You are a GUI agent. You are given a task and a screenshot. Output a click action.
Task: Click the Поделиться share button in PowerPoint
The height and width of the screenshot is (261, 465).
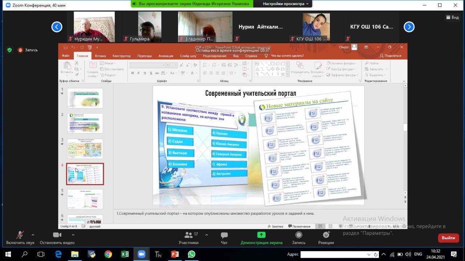click(391, 56)
